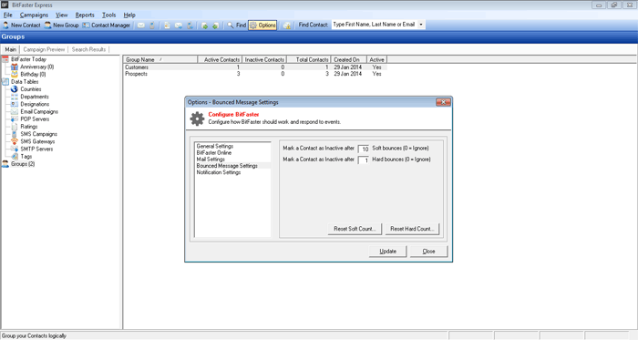
Task: Click the envelope email icon in the toolbar
Action: point(140,26)
